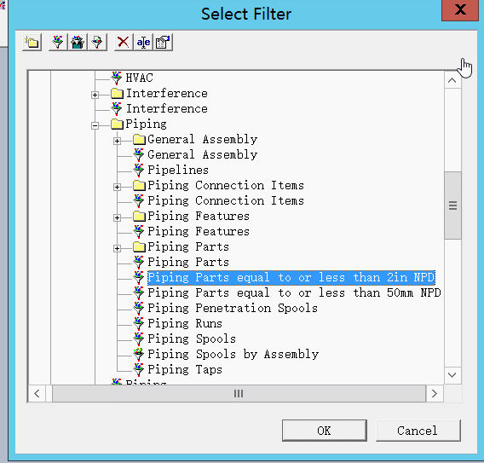The image size is (484, 463).
Task: Expand the Interference folder
Action: [x=95, y=95]
